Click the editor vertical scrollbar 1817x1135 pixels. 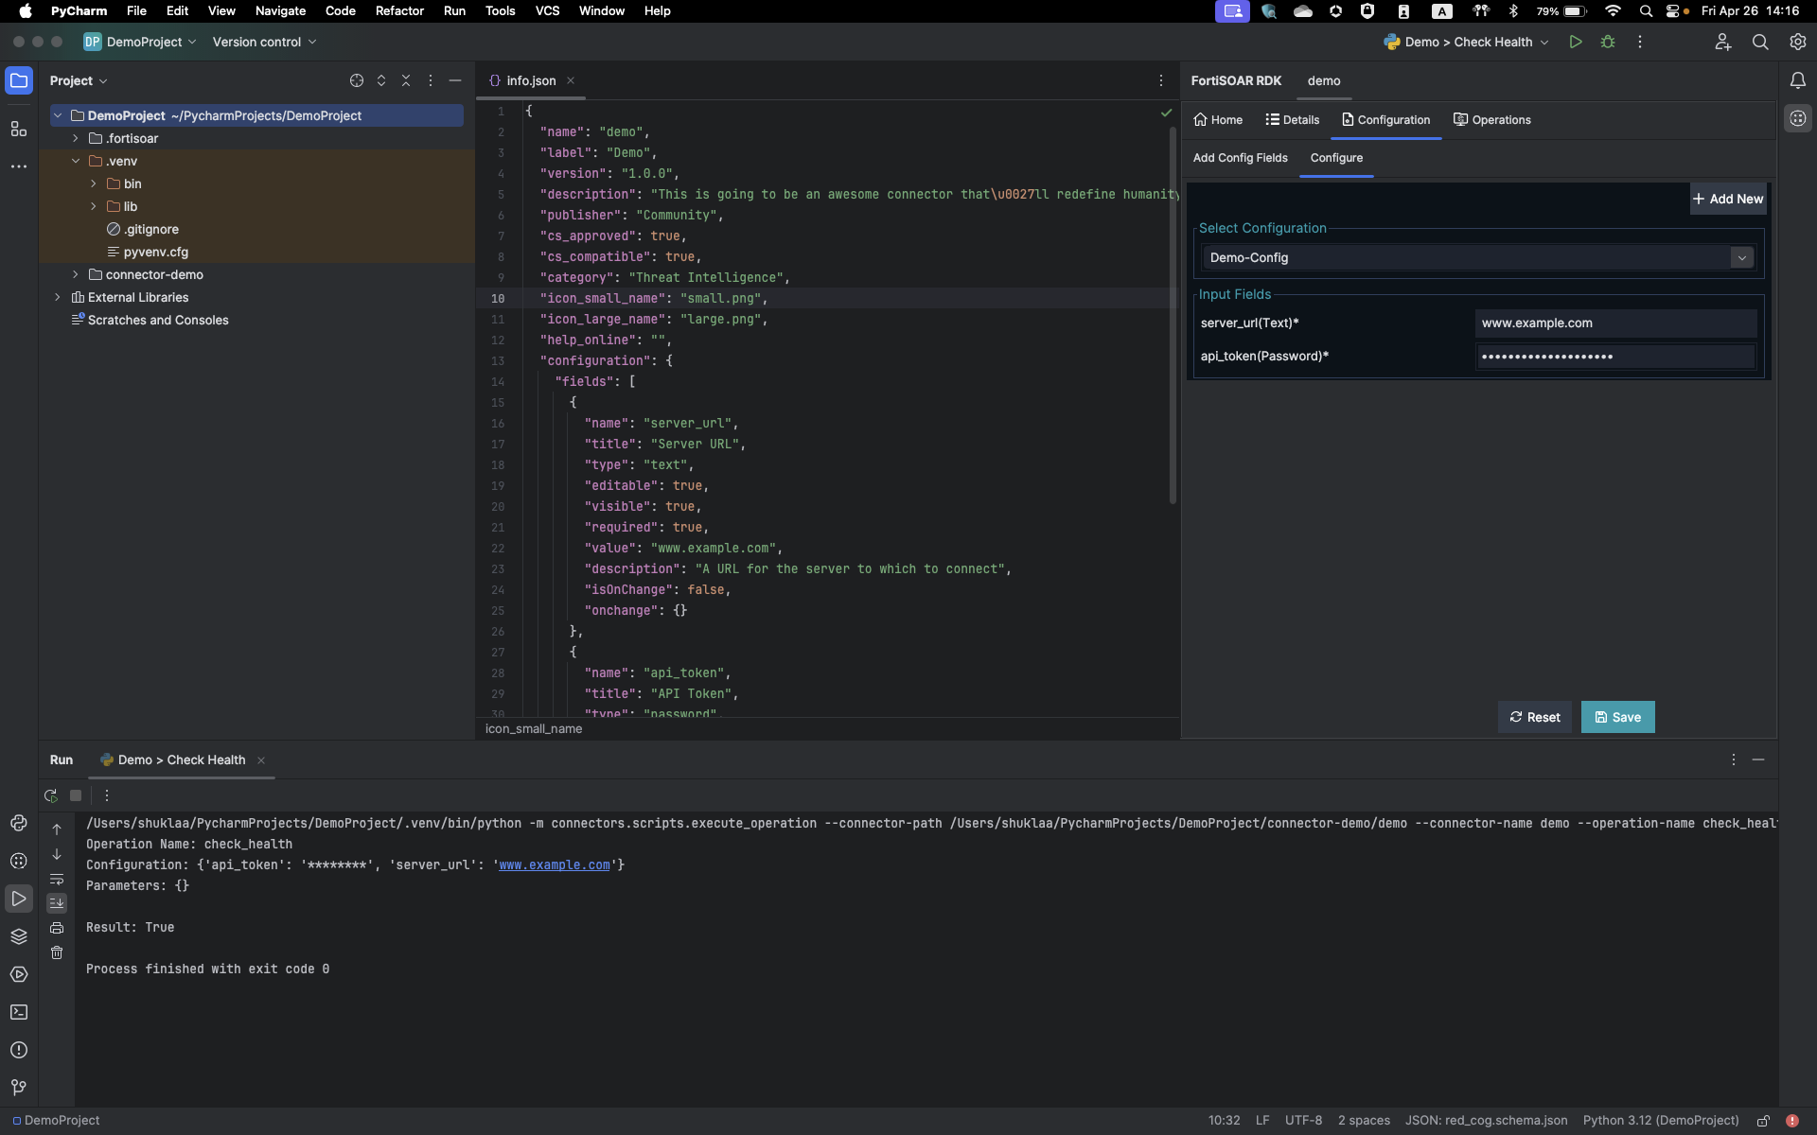(1173, 312)
